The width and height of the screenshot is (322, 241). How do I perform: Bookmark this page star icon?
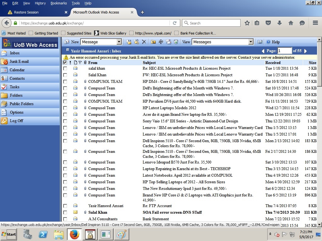point(247,23)
